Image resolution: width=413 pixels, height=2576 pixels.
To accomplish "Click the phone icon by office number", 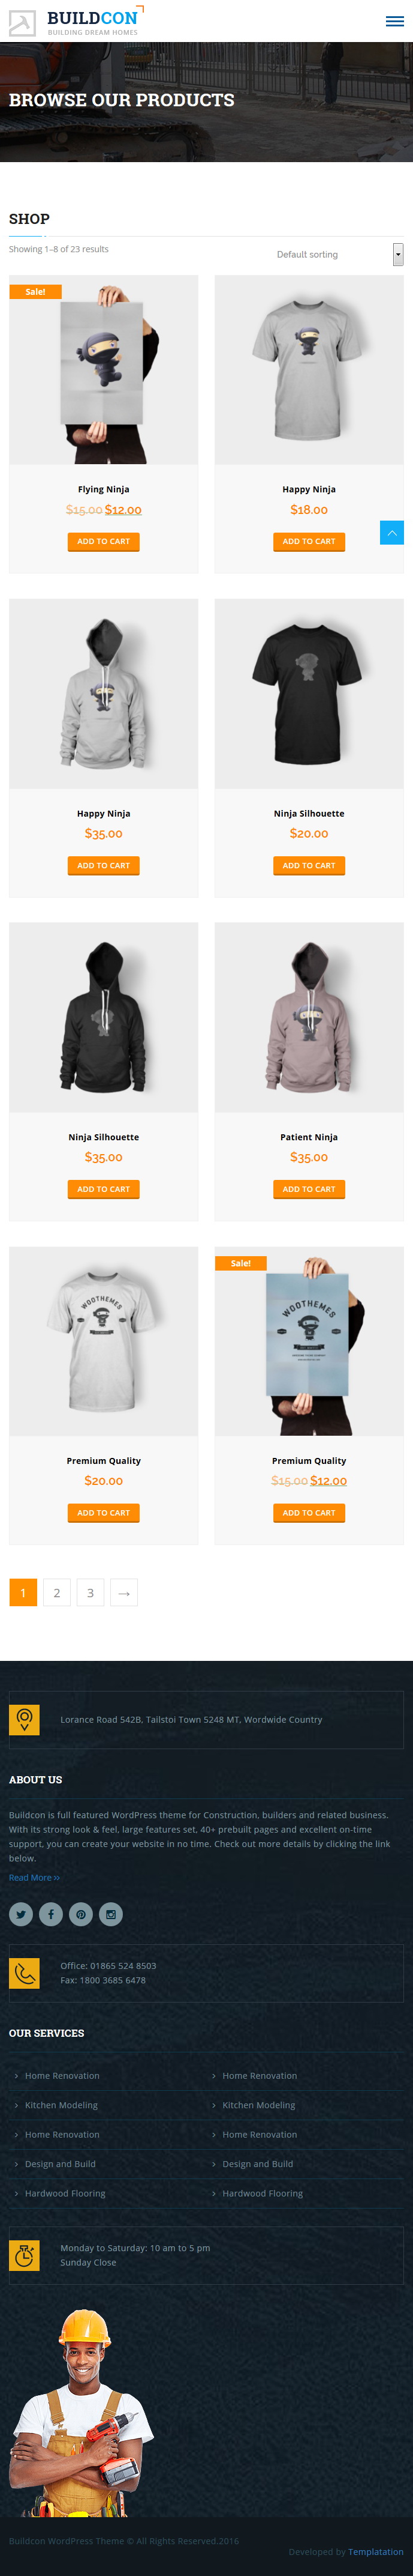I will coord(24,1973).
